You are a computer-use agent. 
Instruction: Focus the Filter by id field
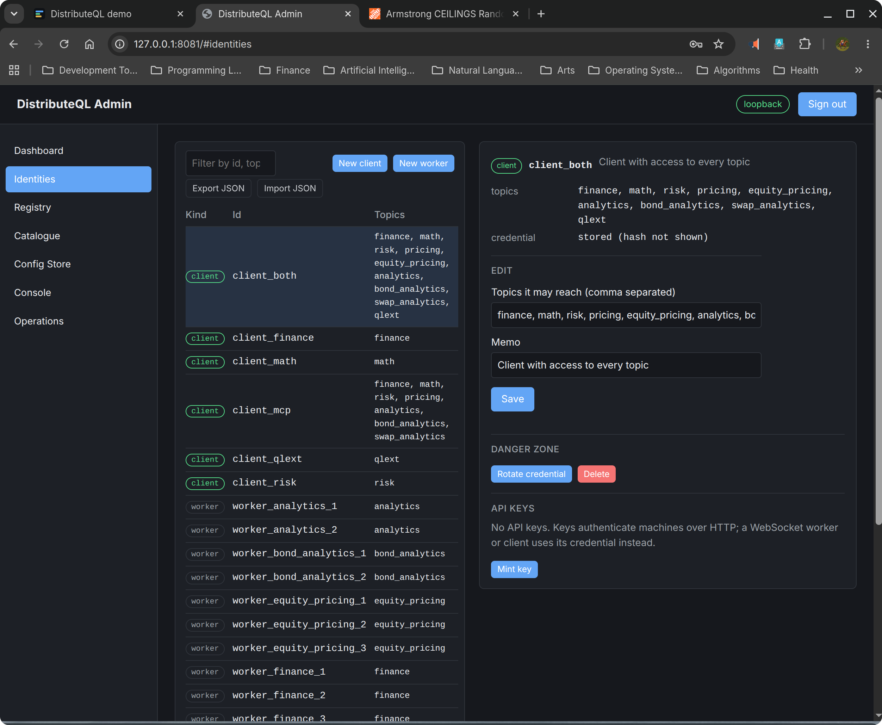pos(230,163)
